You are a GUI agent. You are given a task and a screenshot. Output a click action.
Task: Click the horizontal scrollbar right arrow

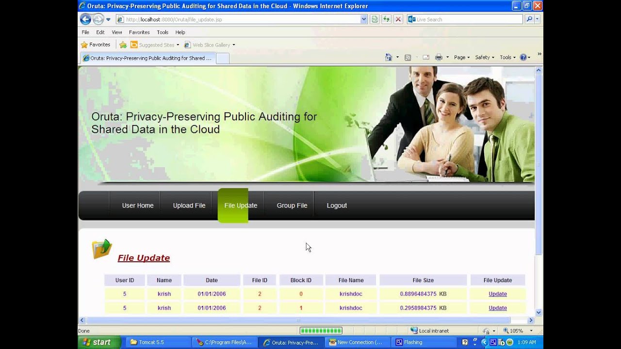click(x=531, y=320)
